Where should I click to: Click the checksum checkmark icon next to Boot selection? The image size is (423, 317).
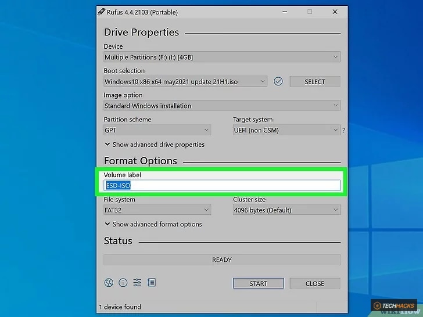pyautogui.click(x=278, y=81)
